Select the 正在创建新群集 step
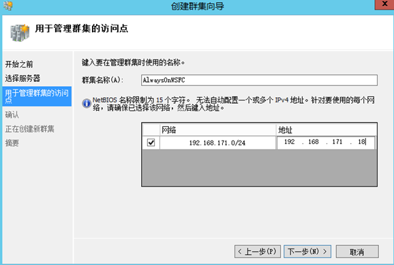 pyautogui.click(x=29, y=129)
